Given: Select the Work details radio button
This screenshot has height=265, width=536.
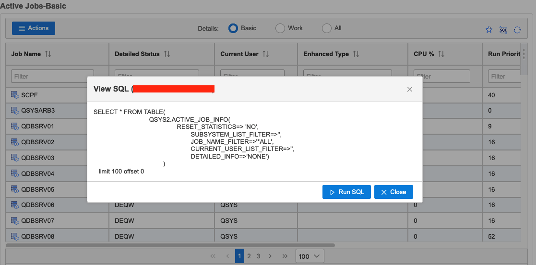Looking at the screenshot, I should click(280, 28).
